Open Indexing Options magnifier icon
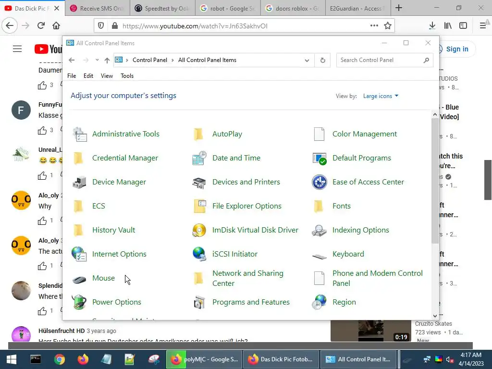Image resolution: width=492 pixels, height=369 pixels. (x=320, y=230)
